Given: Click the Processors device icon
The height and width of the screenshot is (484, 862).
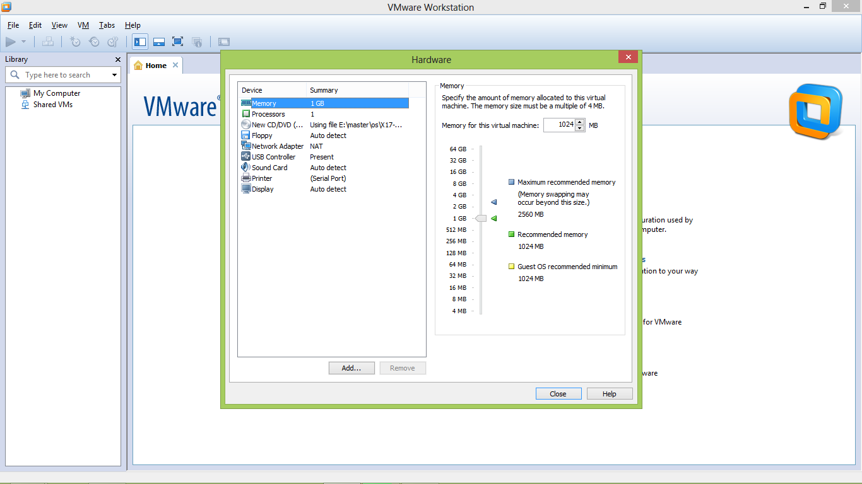Looking at the screenshot, I should click(x=246, y=113).
